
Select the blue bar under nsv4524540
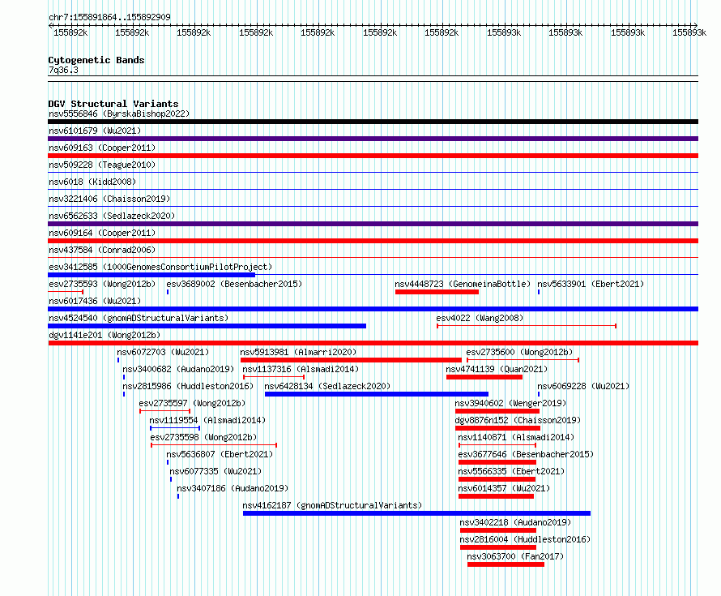click(207, 326)
